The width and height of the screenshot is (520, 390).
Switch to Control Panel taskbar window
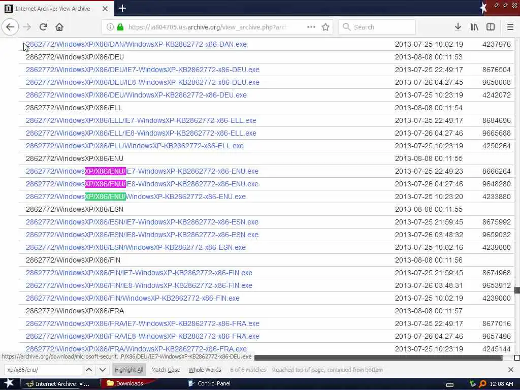pos(210,383)
